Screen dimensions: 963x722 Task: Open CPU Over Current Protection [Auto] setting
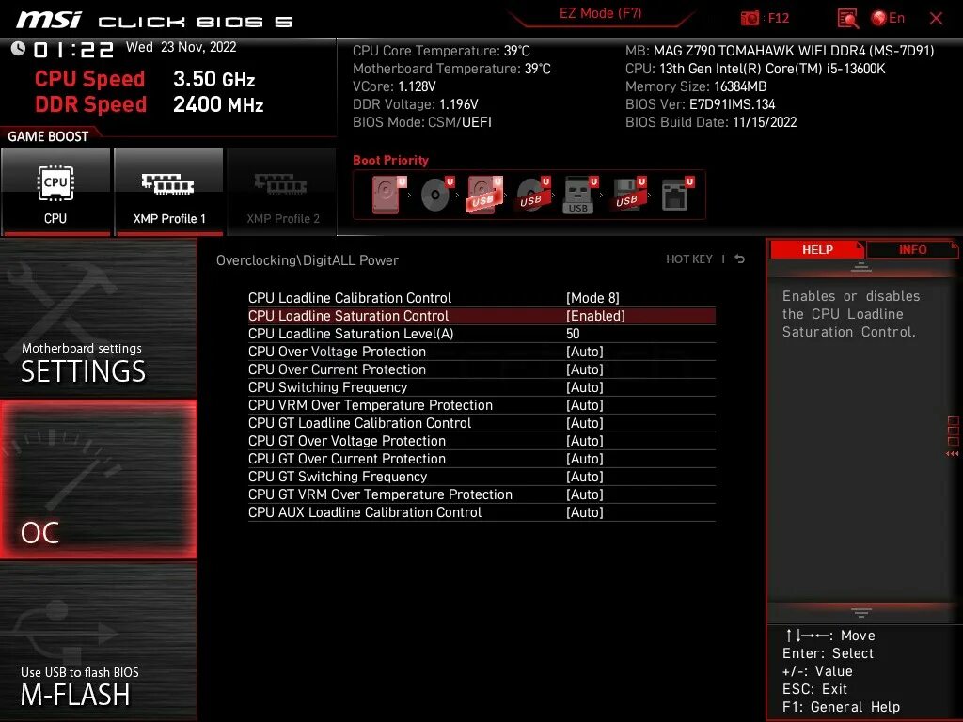584,369
